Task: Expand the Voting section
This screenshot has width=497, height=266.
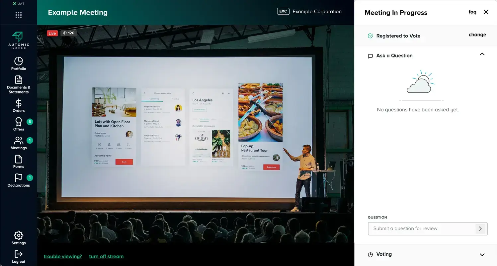Action: coord(482,255)
